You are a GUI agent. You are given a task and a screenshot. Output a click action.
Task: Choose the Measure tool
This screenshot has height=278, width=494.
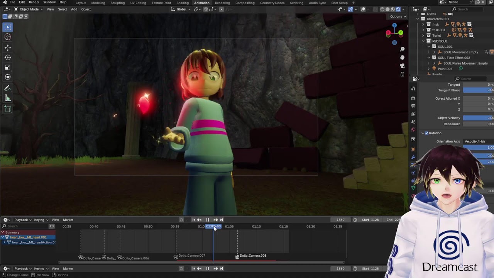point(8,98)
